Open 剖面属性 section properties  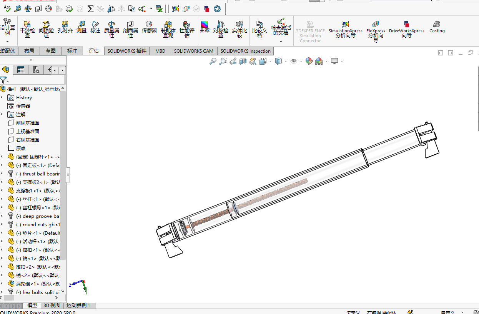(x=130, y=29)
